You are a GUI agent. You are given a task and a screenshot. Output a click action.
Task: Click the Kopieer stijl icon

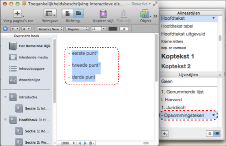click(x=103, y=14)
